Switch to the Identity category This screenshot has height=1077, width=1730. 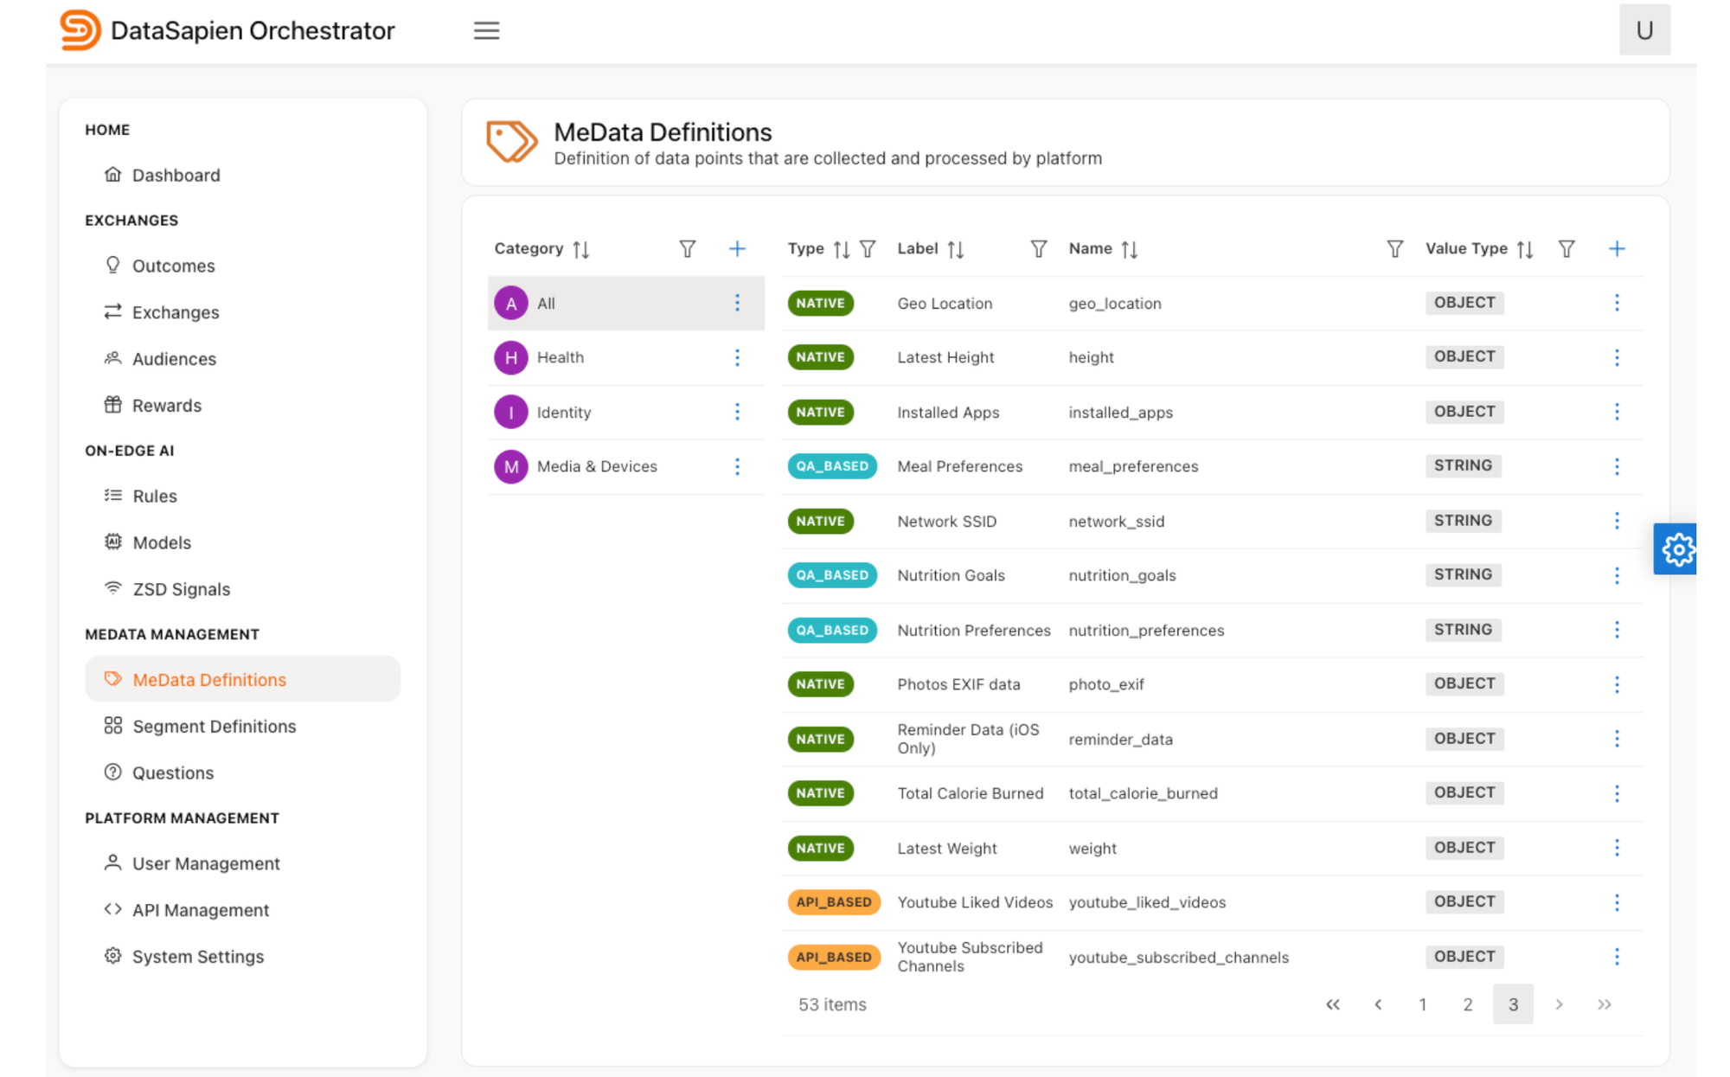tap(564, 412)
